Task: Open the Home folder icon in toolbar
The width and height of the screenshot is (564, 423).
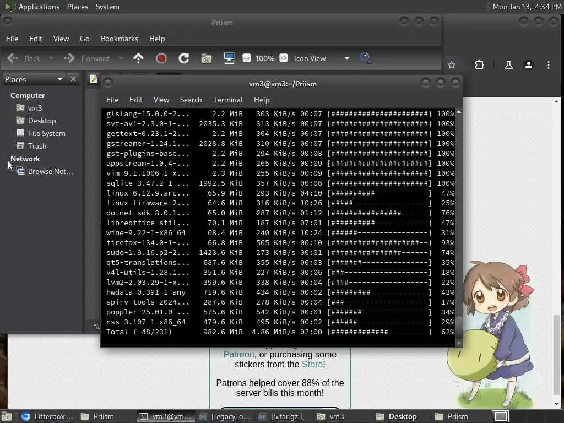Action: tap(207, 58)
